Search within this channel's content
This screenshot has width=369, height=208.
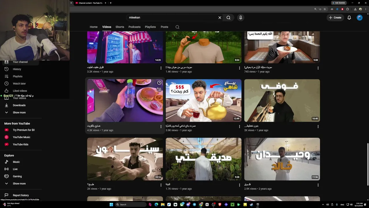click(177, 27)
